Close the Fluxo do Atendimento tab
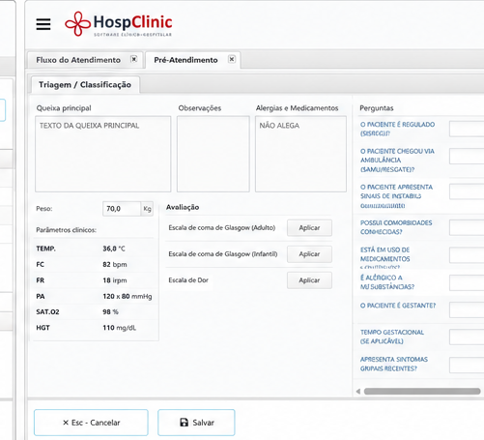Viewport: 484px width, 440px height. (133, 59)
